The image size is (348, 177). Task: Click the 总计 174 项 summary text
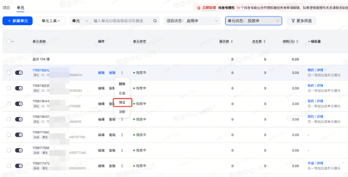click(41, 59)
